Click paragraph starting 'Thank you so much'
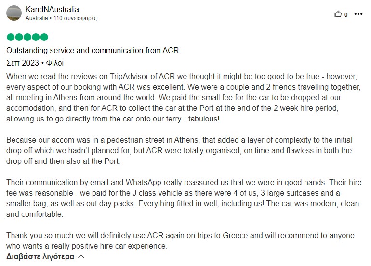Image resolution: width=371 pixels, height=266 pixels. 180,240
